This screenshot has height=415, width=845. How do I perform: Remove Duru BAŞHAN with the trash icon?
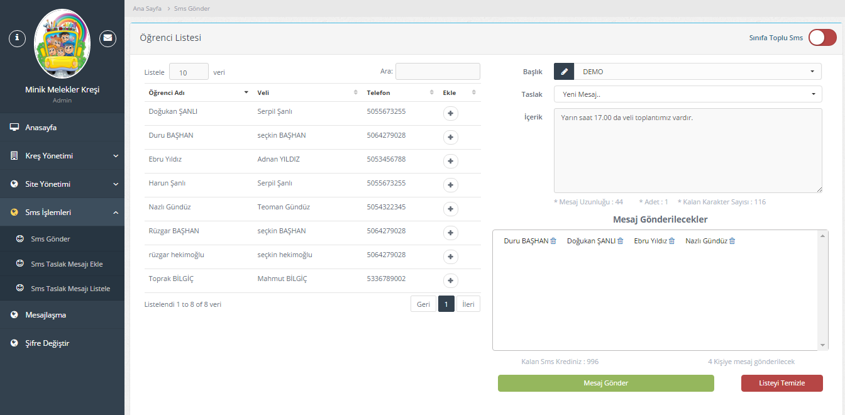553,241
